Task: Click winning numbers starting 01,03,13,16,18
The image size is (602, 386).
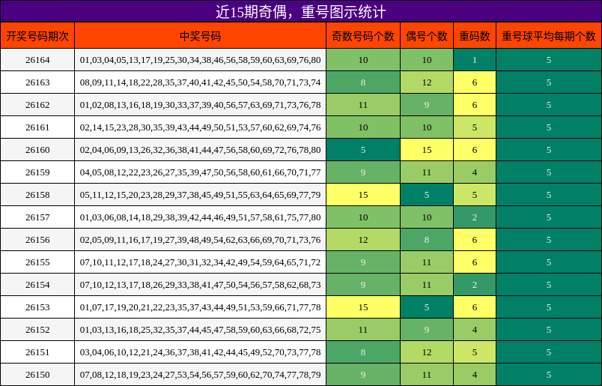Action: pyautogui.click(x=200, y=330)
